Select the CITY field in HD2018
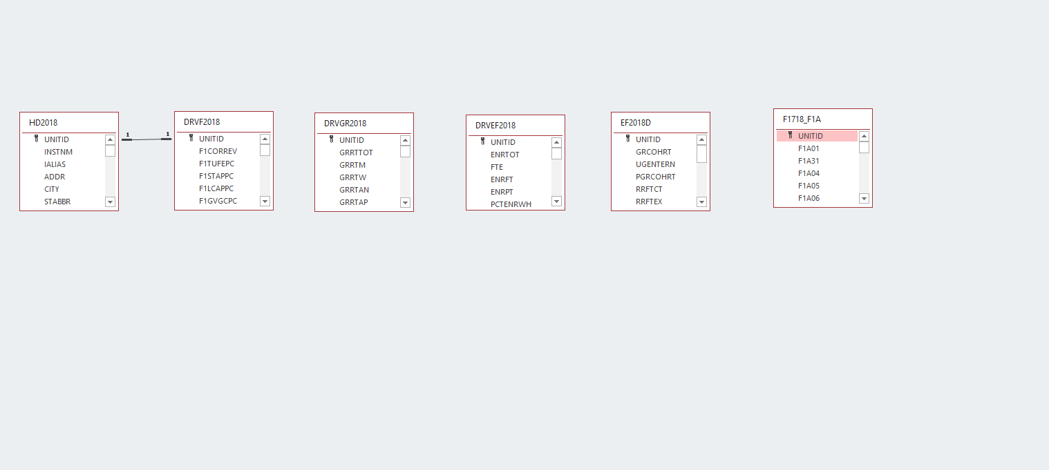Image resolution: width=1049 pixels, height=470 pixels. (x=64, y=189)
